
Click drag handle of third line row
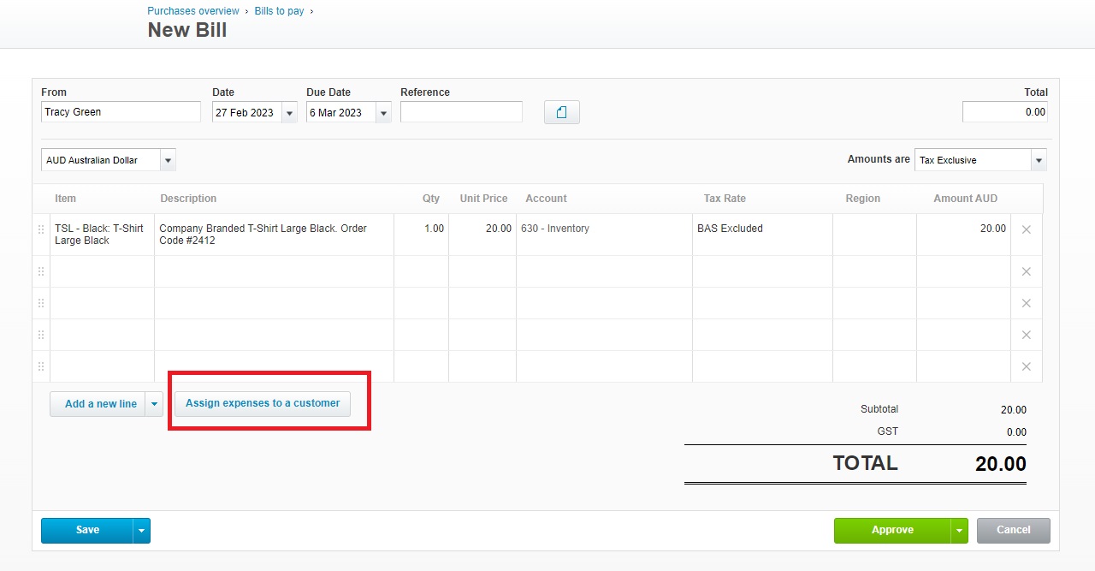(41, 303)
